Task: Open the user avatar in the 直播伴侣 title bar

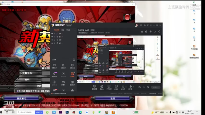Action: (136, 25)
